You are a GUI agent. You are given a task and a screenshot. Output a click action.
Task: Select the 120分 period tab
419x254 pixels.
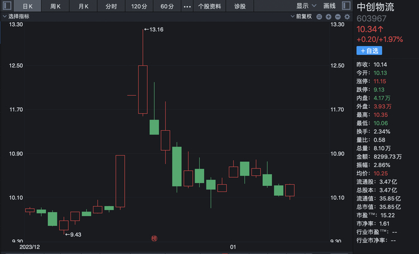point(139,6)
